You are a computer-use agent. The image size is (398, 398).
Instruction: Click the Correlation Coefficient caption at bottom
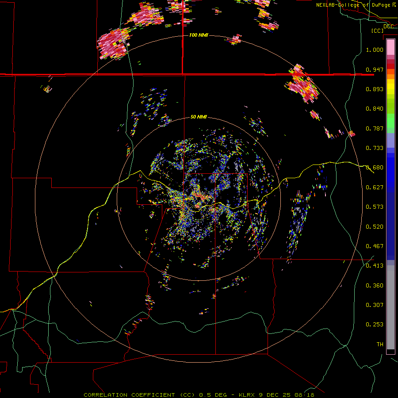pos(199,395)
